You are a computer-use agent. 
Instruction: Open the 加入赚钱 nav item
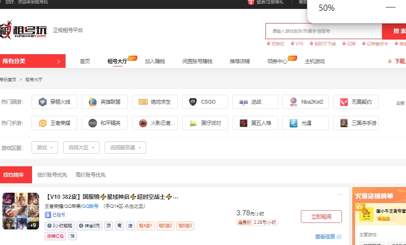pos(155,61)
